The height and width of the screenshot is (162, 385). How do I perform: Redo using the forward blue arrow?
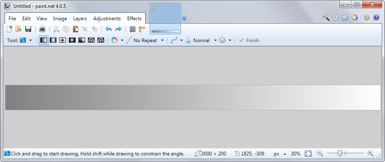pyautogui.click(x=118, y=29)
